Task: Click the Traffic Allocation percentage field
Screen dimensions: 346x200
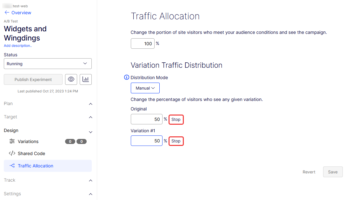Action: pyautogui.click(x=143, y=44)
